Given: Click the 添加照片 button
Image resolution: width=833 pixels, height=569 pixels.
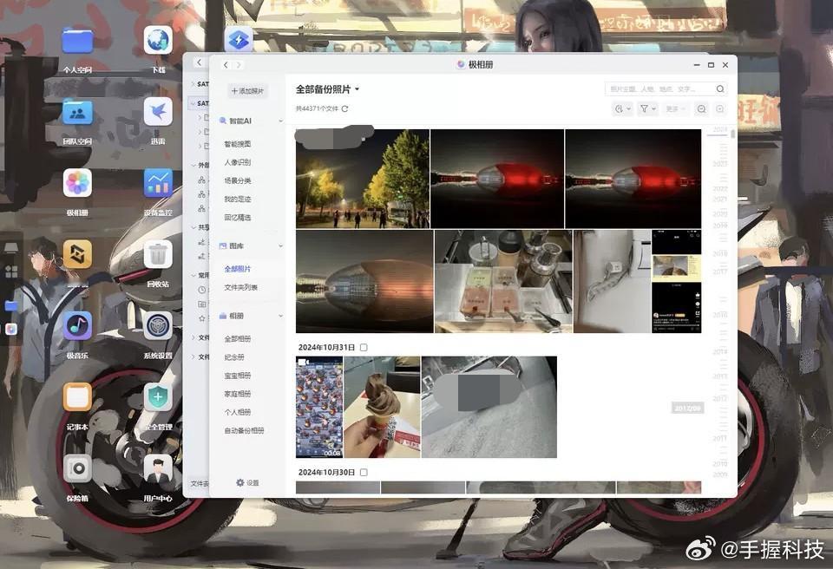Looking at the screenshot, I should point(247,91).
